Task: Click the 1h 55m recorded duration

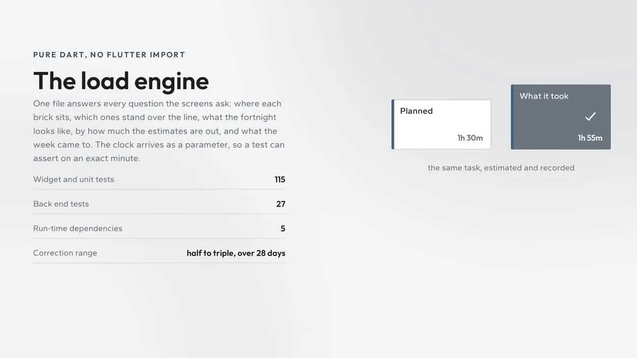Action: click(590, 138)
